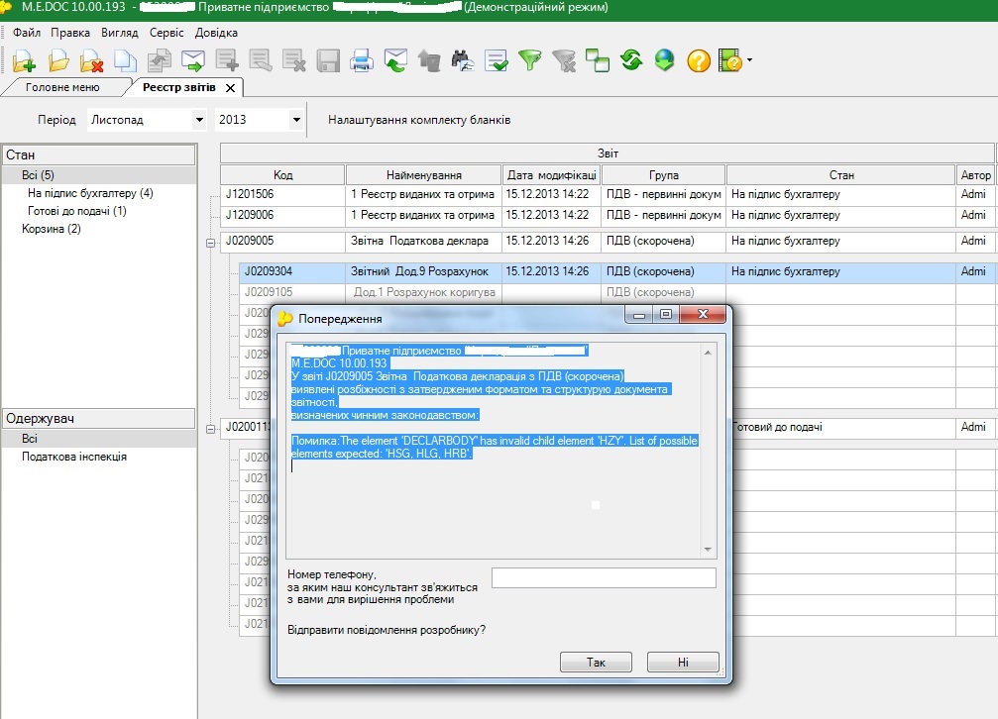
Task: Switch to the Головне меню tab
Action: (62, 87)
